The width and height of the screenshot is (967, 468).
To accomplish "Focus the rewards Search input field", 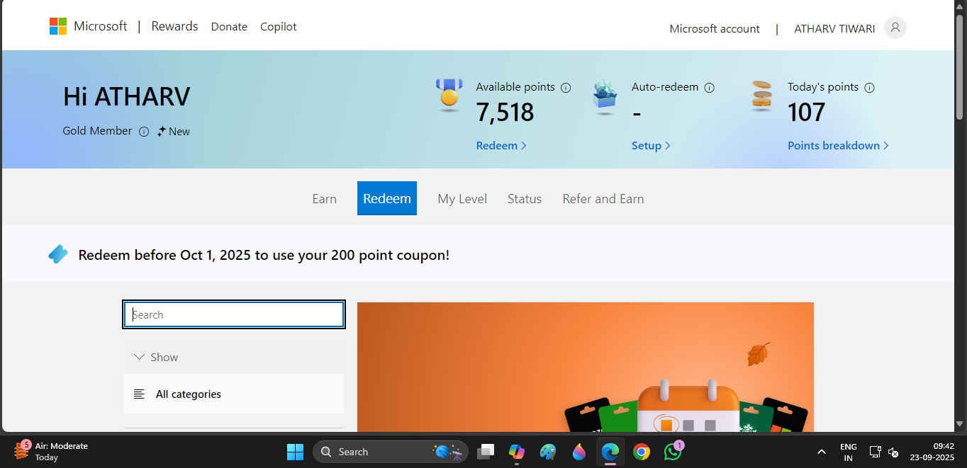I will [x=235, y=315].
